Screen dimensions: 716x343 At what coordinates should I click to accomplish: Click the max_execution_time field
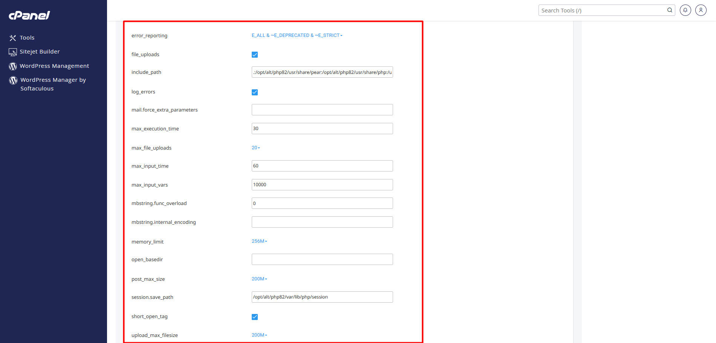[x=322, y=129]
